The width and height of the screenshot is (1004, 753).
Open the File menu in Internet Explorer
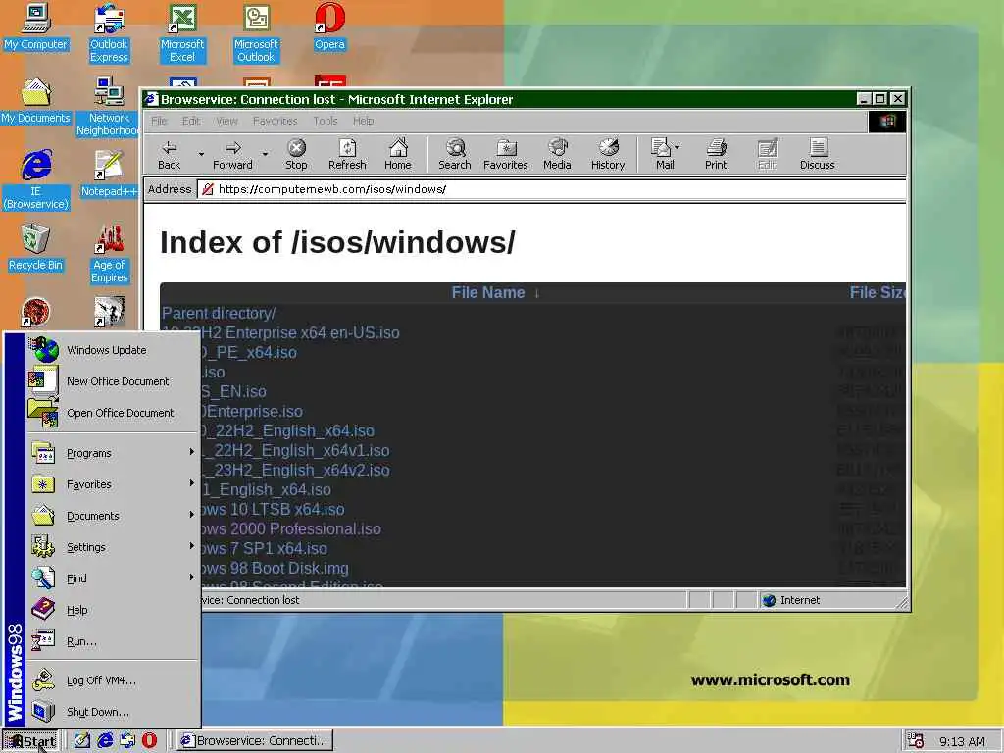tap(159, 121)
